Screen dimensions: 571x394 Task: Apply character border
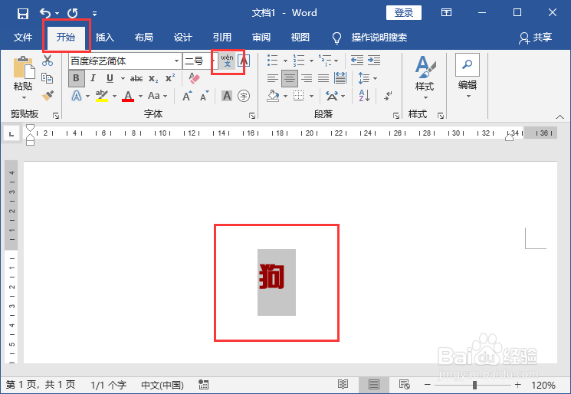244,61
